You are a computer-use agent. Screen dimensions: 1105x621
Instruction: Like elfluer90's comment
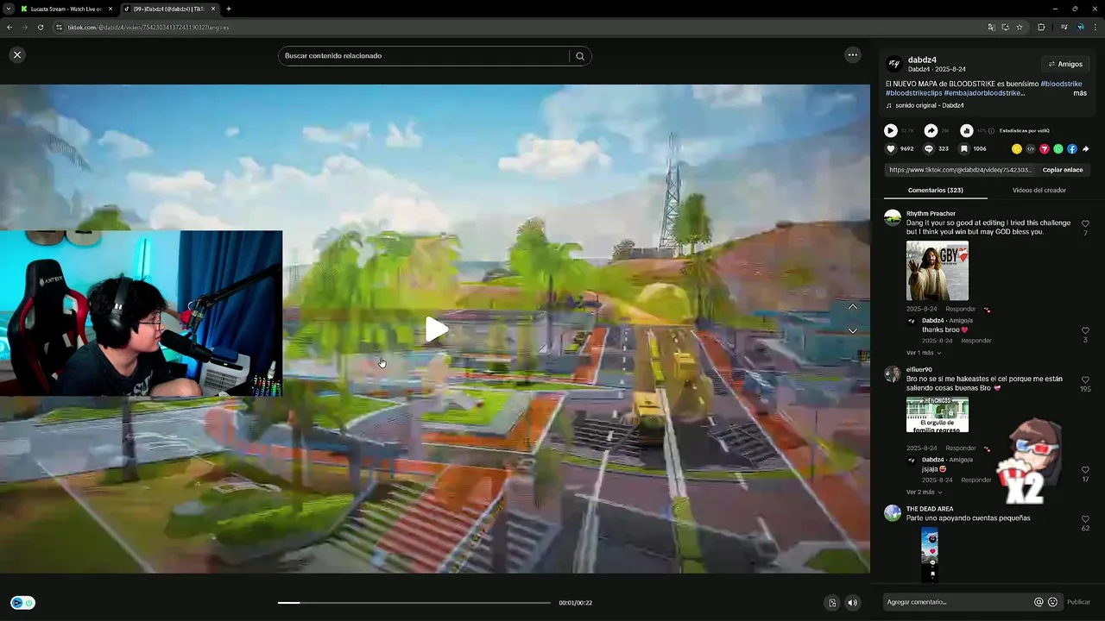pyautogui.click(x=1085, y=380)
